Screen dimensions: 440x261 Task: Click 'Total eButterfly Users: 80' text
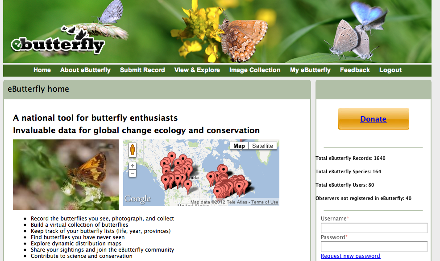345,185
